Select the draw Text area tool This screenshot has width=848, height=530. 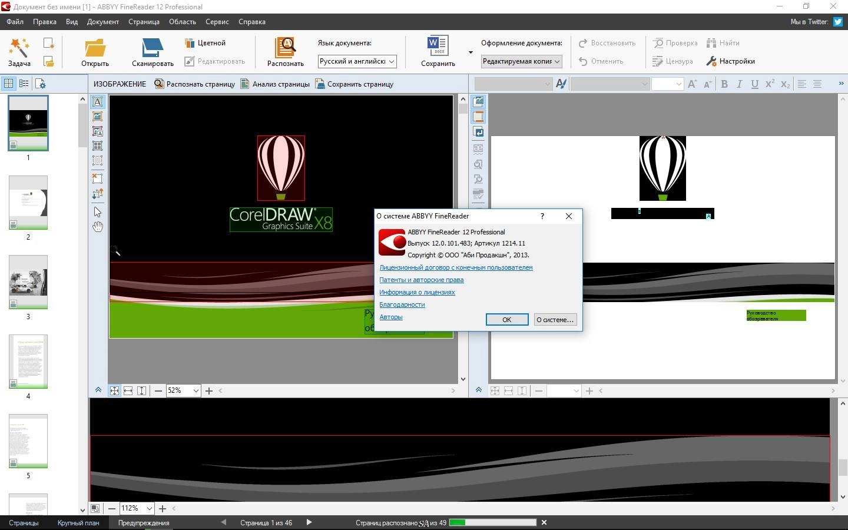(97, 102)
